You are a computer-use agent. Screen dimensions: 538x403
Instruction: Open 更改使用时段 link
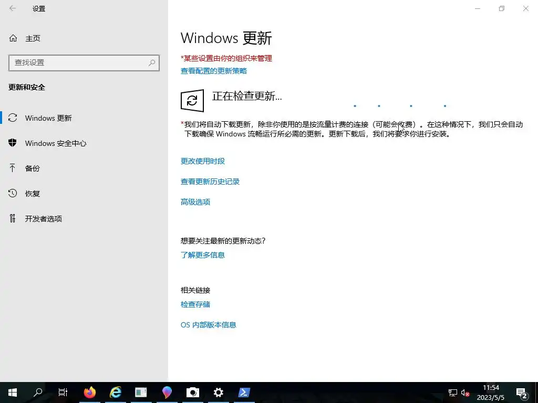[203, 161]
